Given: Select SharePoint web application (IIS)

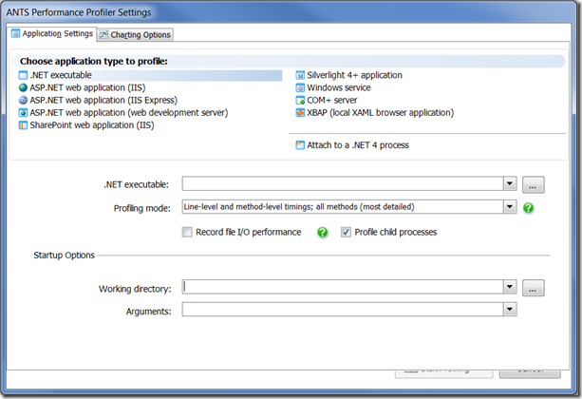Looking at the screenshot, I should coord(86,125).
